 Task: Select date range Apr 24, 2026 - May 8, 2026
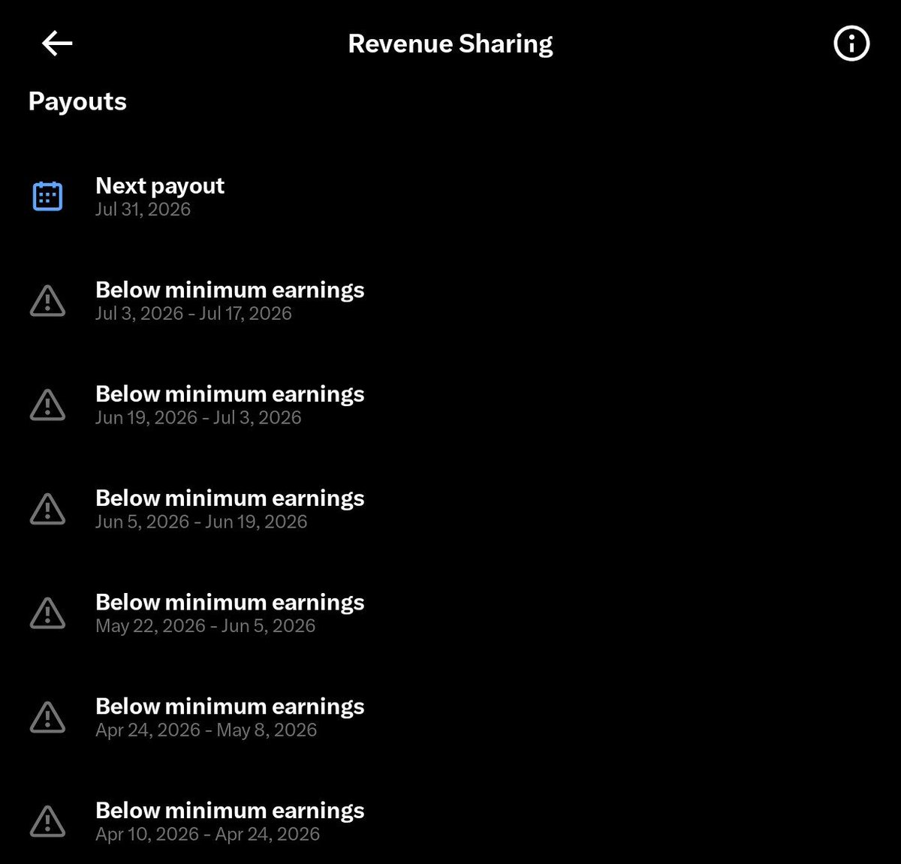206,730
